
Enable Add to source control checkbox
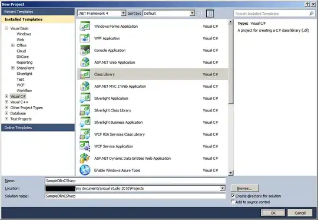233,202
